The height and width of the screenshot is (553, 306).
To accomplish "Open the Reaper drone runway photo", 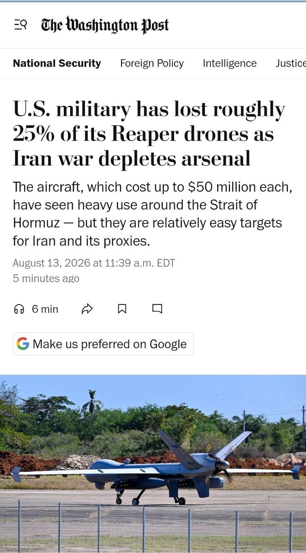I will 153,464.
